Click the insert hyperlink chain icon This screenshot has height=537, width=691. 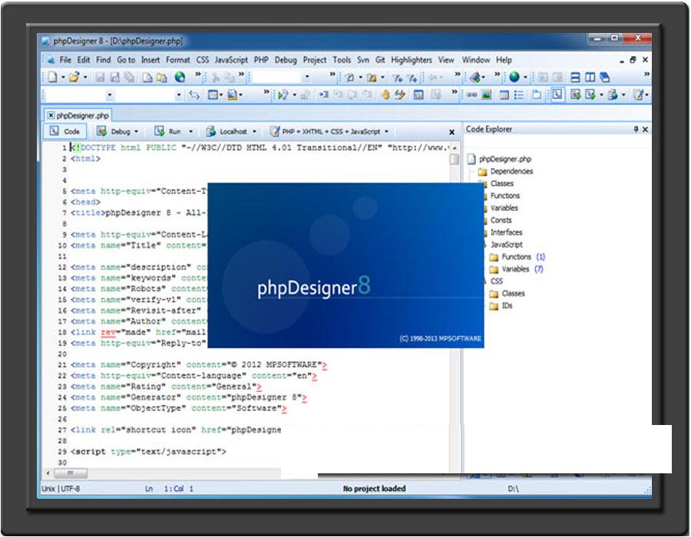click(471, 94)
